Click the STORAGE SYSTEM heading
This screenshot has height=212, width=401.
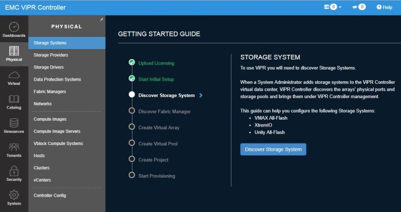[x=270, y=57]
